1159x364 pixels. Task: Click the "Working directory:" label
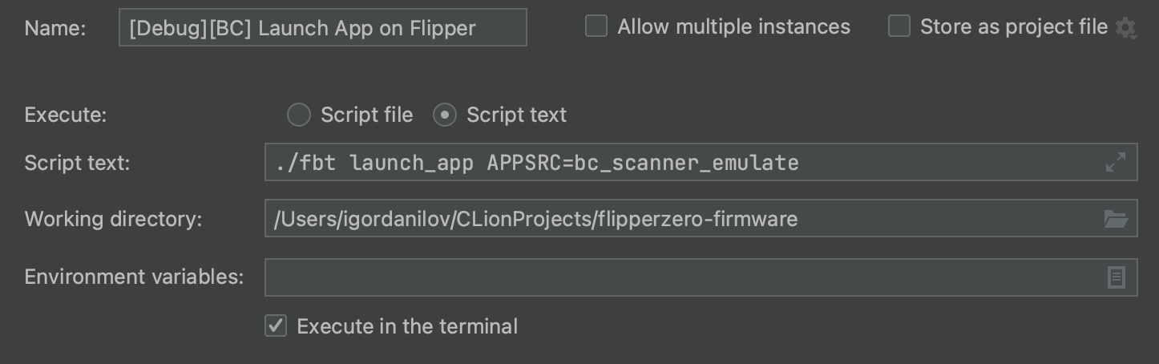tap(113, 220)
